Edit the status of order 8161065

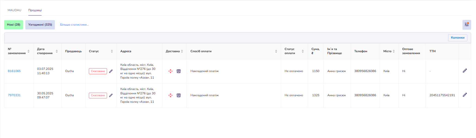click(x=111, y=71)
